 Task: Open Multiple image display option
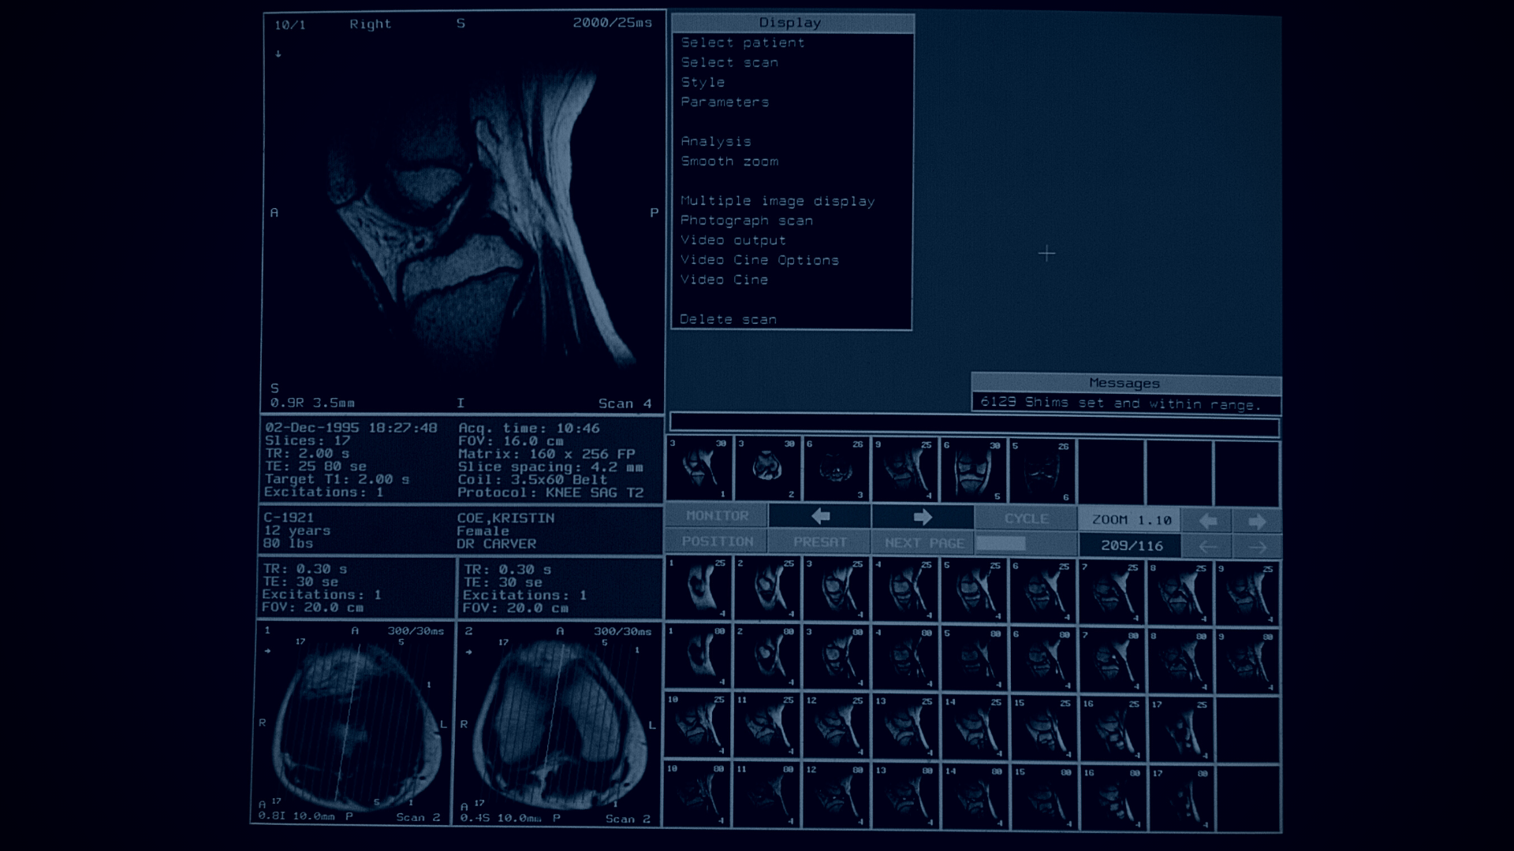778,201
